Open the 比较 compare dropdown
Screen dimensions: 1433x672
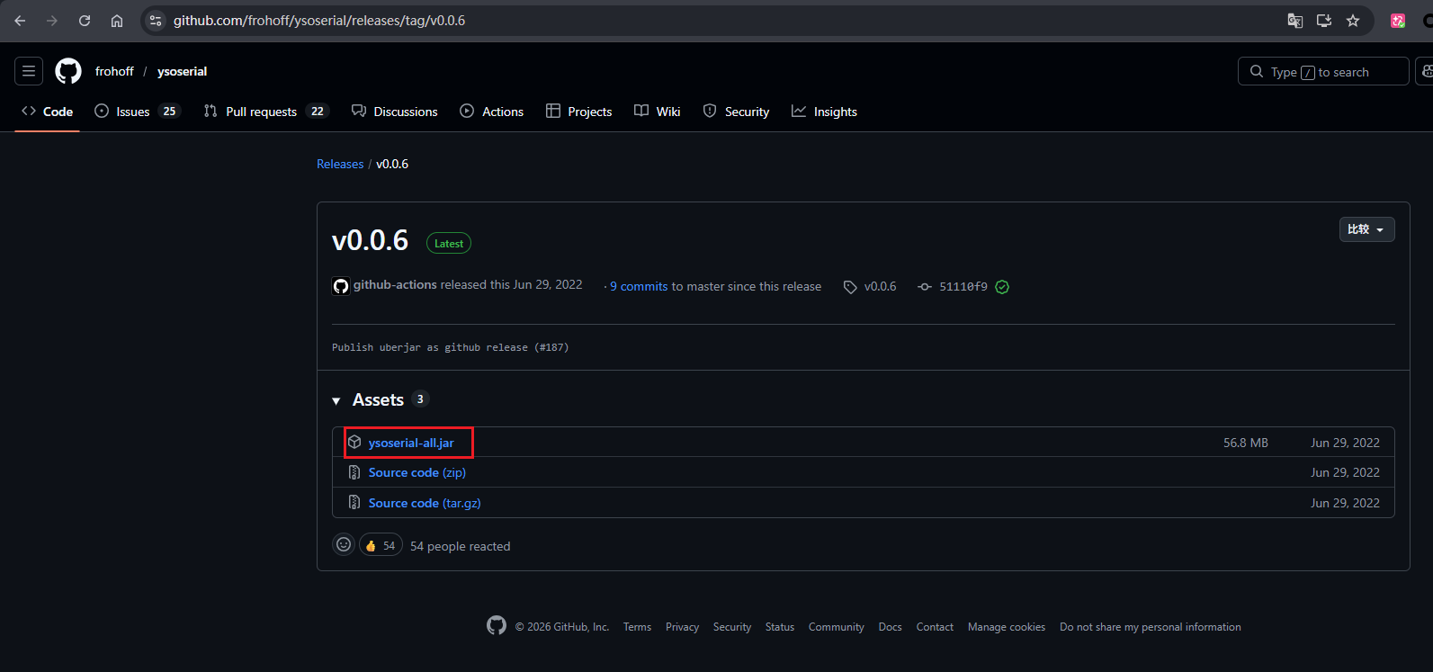(1366, 229)
